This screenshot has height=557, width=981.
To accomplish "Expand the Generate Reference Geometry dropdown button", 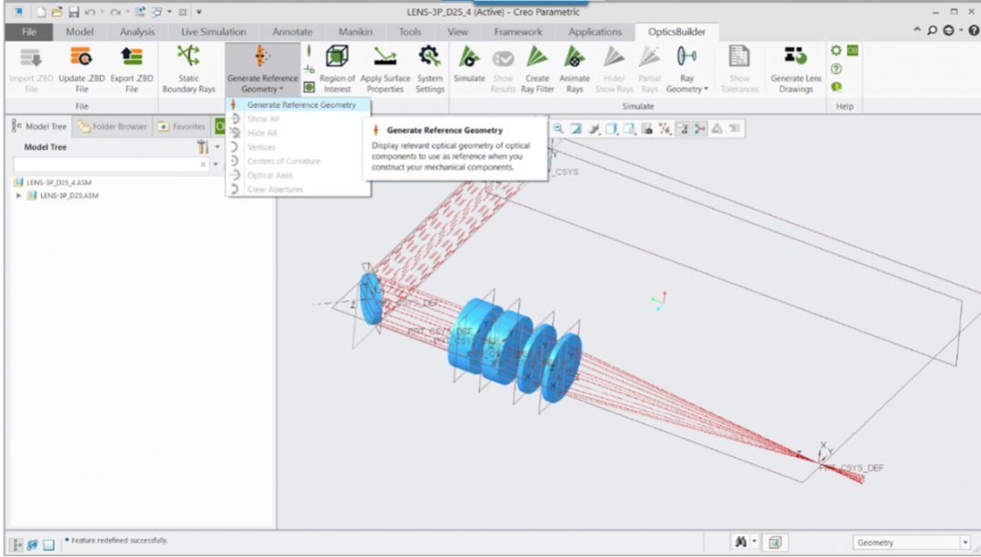I will (x=262, y=89).
